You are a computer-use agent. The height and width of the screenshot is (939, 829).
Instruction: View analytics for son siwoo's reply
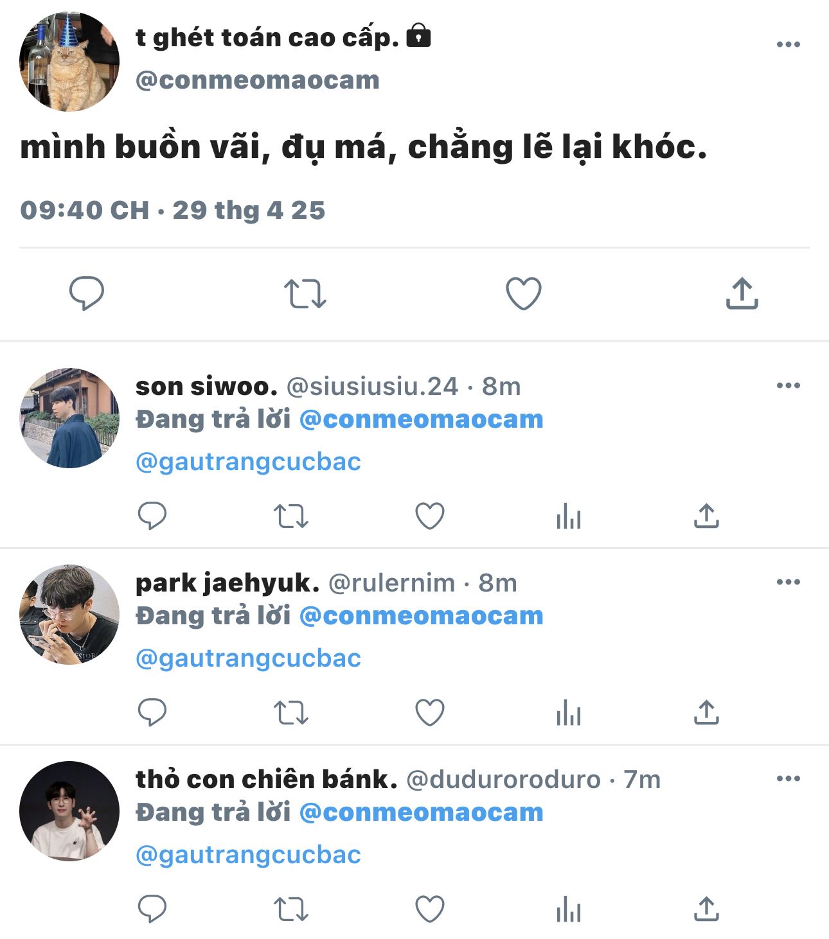pyautogui.click(x=568, y=516)
